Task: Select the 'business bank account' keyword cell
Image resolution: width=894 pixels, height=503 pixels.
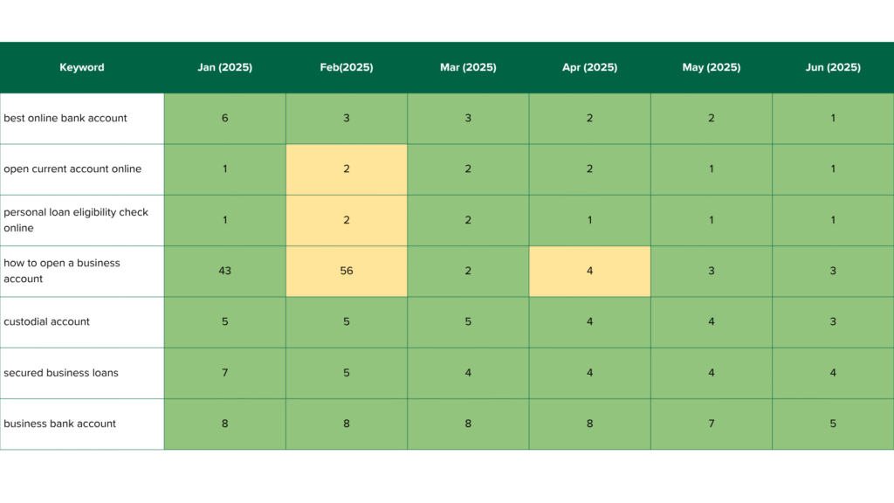Action: coord(60,424)
